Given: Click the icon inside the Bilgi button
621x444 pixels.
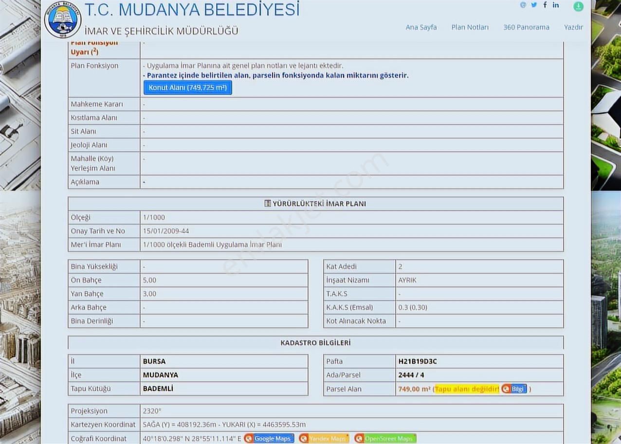Looking at the screenshot, I should click(506, 389).
